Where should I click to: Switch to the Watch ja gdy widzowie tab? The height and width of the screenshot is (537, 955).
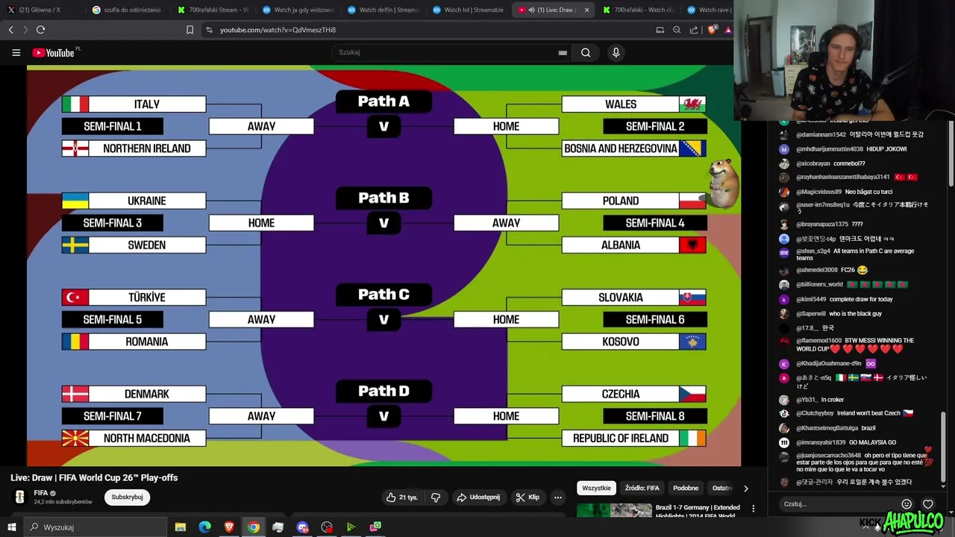(x=298, y=10)
